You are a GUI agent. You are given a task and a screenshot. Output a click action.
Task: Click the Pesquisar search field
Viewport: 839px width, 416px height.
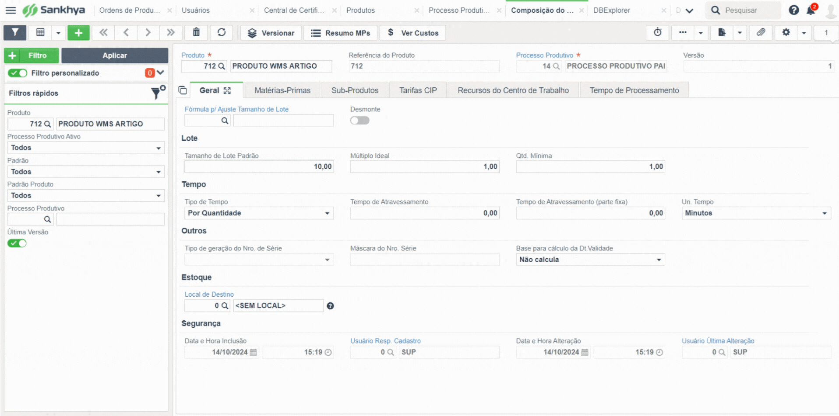point(743,10)
